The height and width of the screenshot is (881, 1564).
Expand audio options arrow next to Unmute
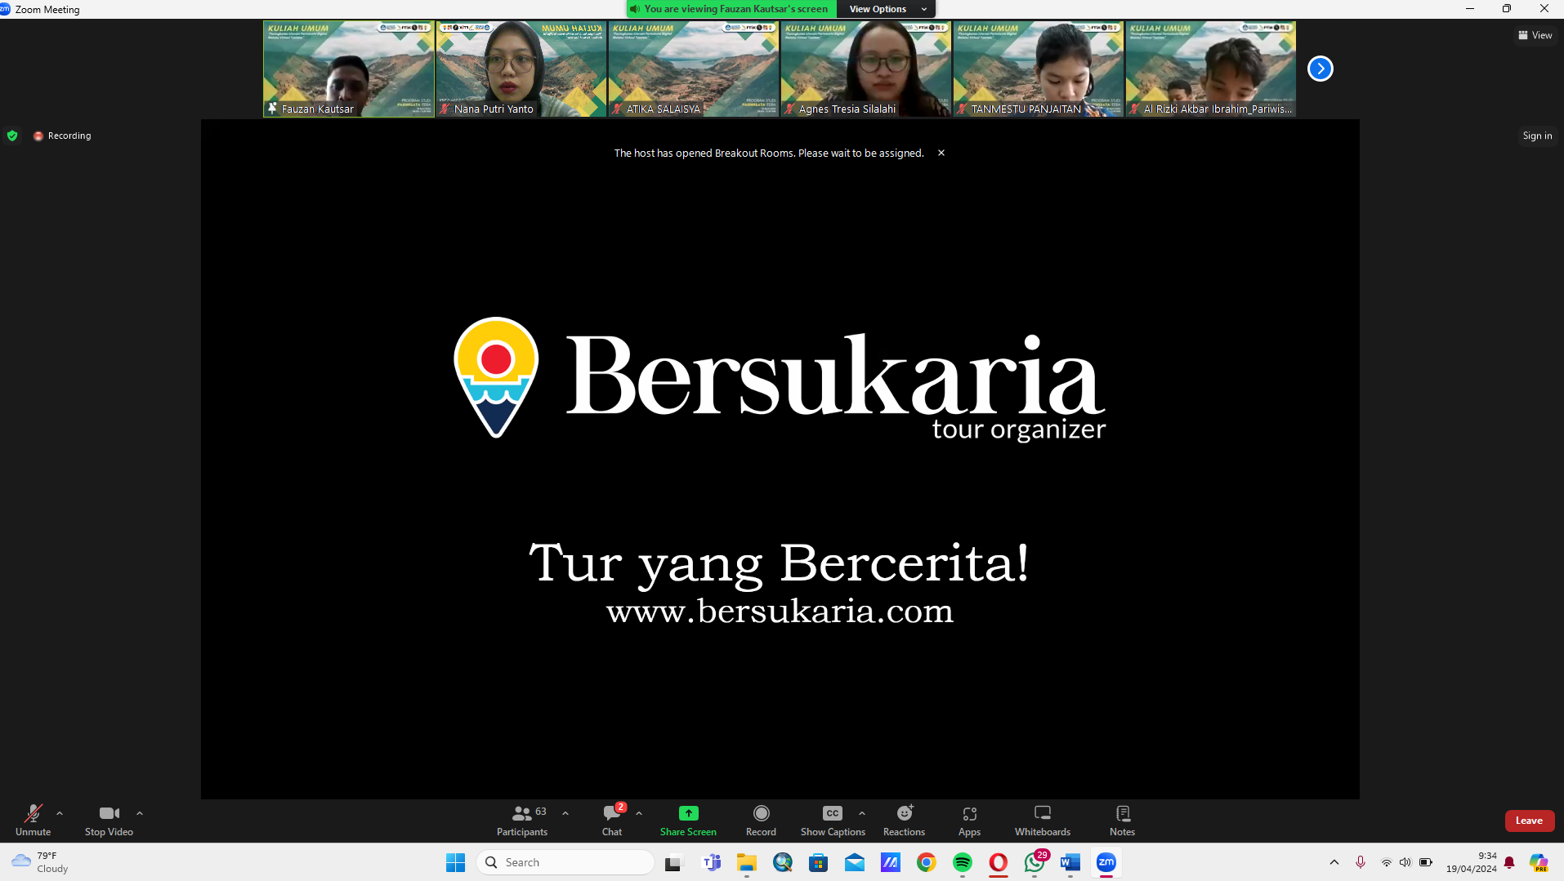pos(60,813)
